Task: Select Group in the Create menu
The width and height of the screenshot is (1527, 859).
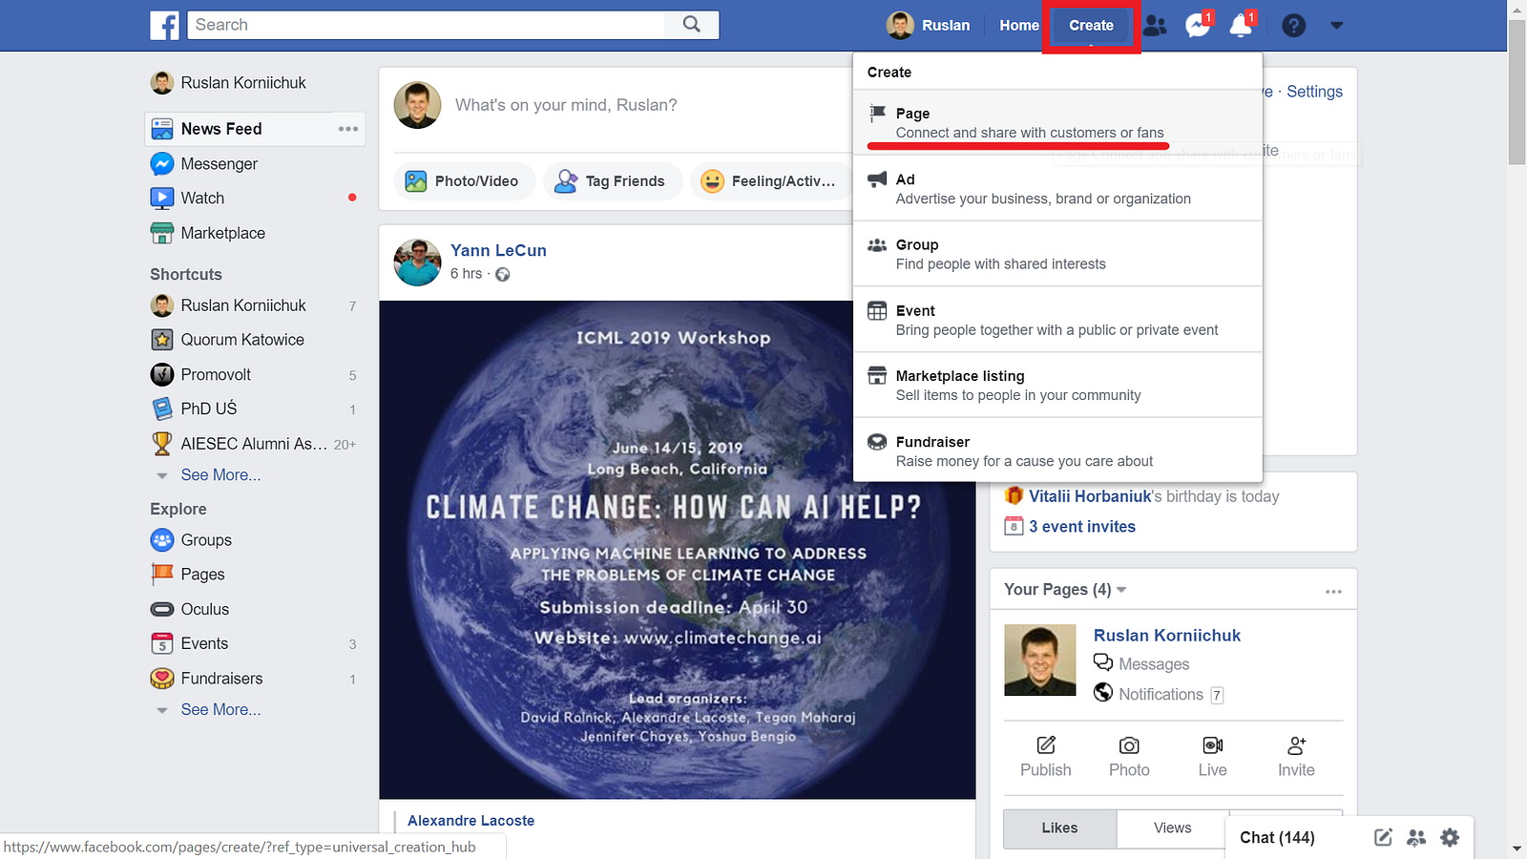Action: [1057, 254]
